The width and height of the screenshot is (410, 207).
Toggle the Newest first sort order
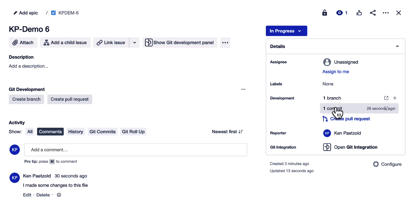click(227, 132)
